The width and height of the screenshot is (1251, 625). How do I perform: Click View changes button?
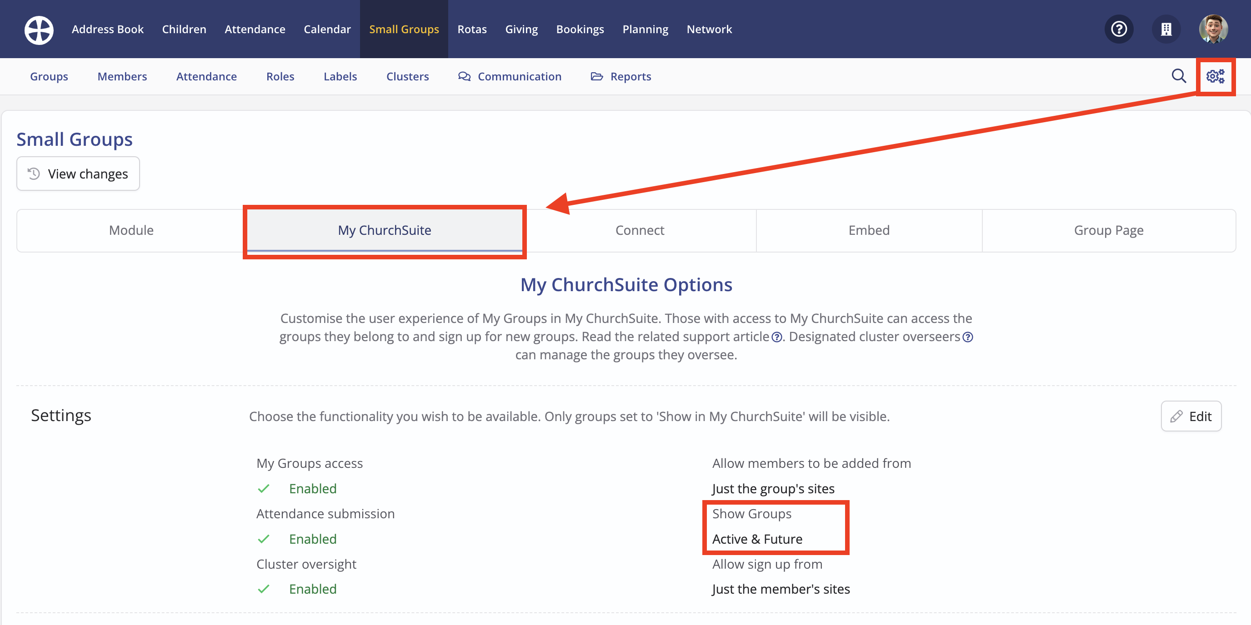point(78,174)
